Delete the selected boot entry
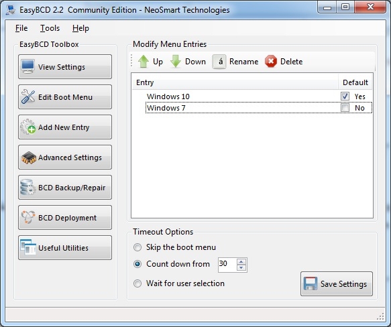The width and height of the screenshot is (391, 327). click(284, 62)
